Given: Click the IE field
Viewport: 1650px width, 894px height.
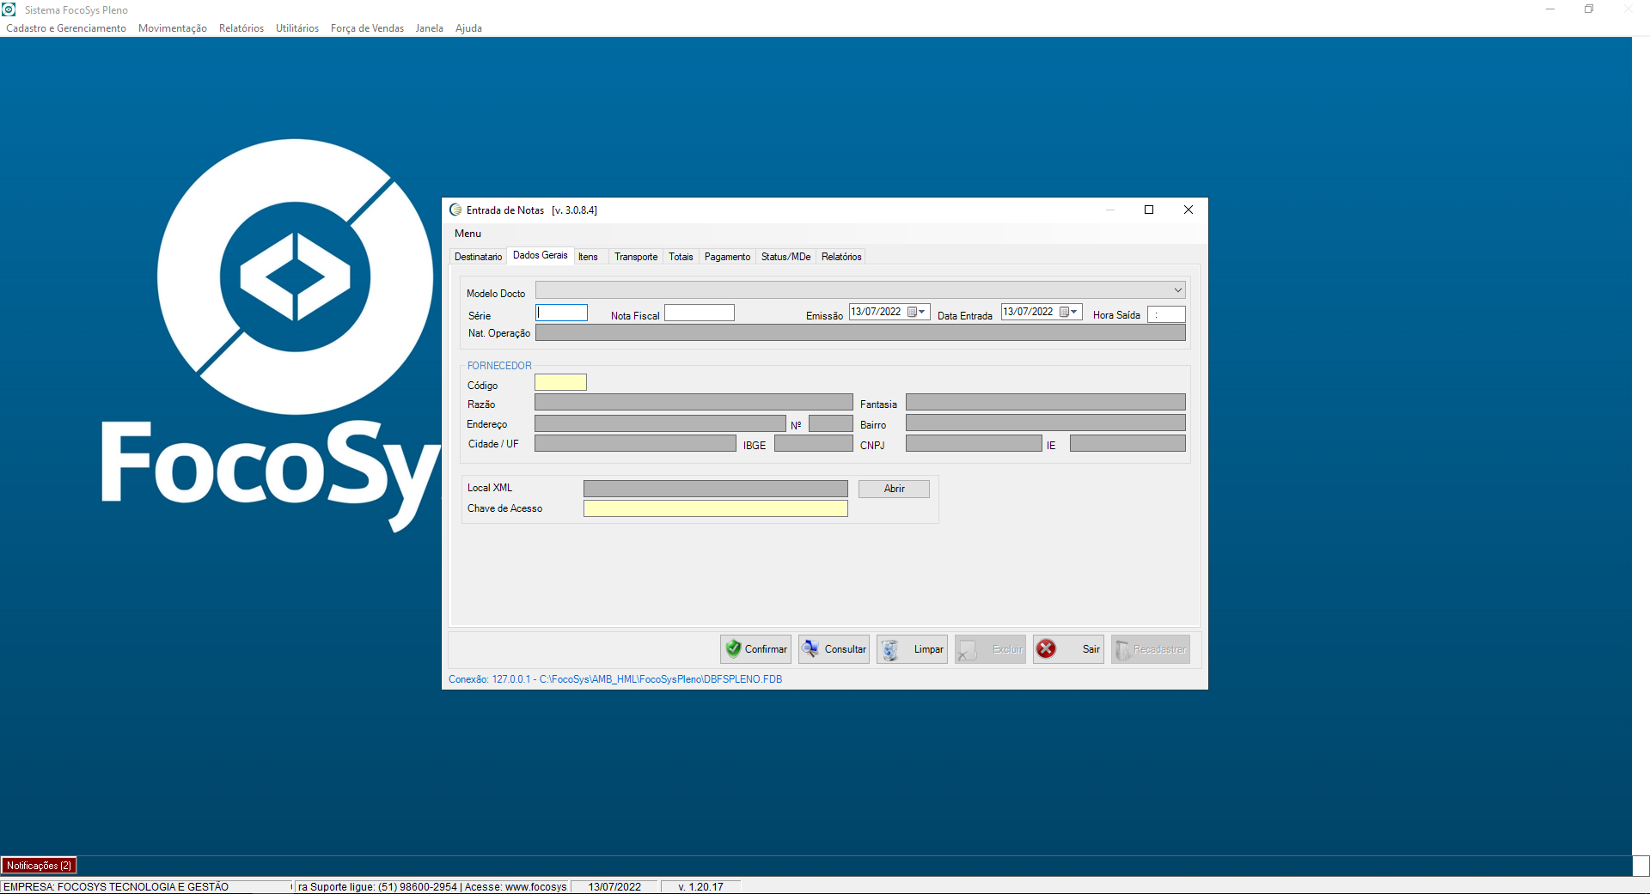Looking at the screenshot, I should point(1127,443).
